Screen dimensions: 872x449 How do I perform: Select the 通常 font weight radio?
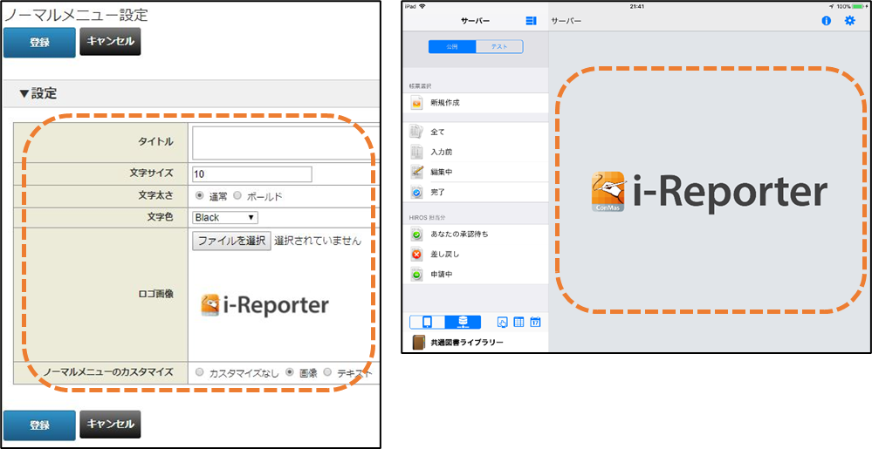point(200,196)
